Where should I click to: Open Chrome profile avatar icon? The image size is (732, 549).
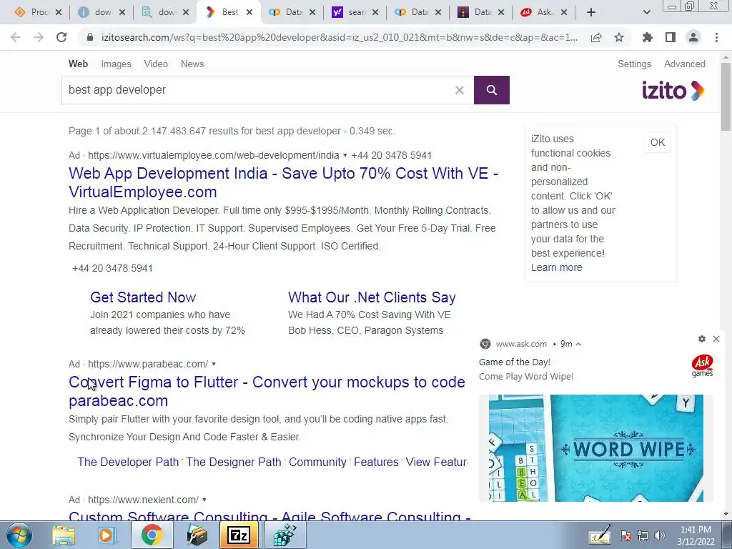(x=693, y=37)
